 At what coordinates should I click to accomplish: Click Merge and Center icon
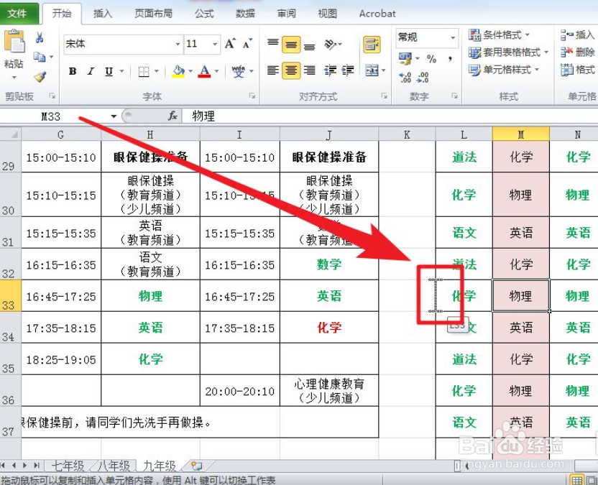tap(372, 70)
